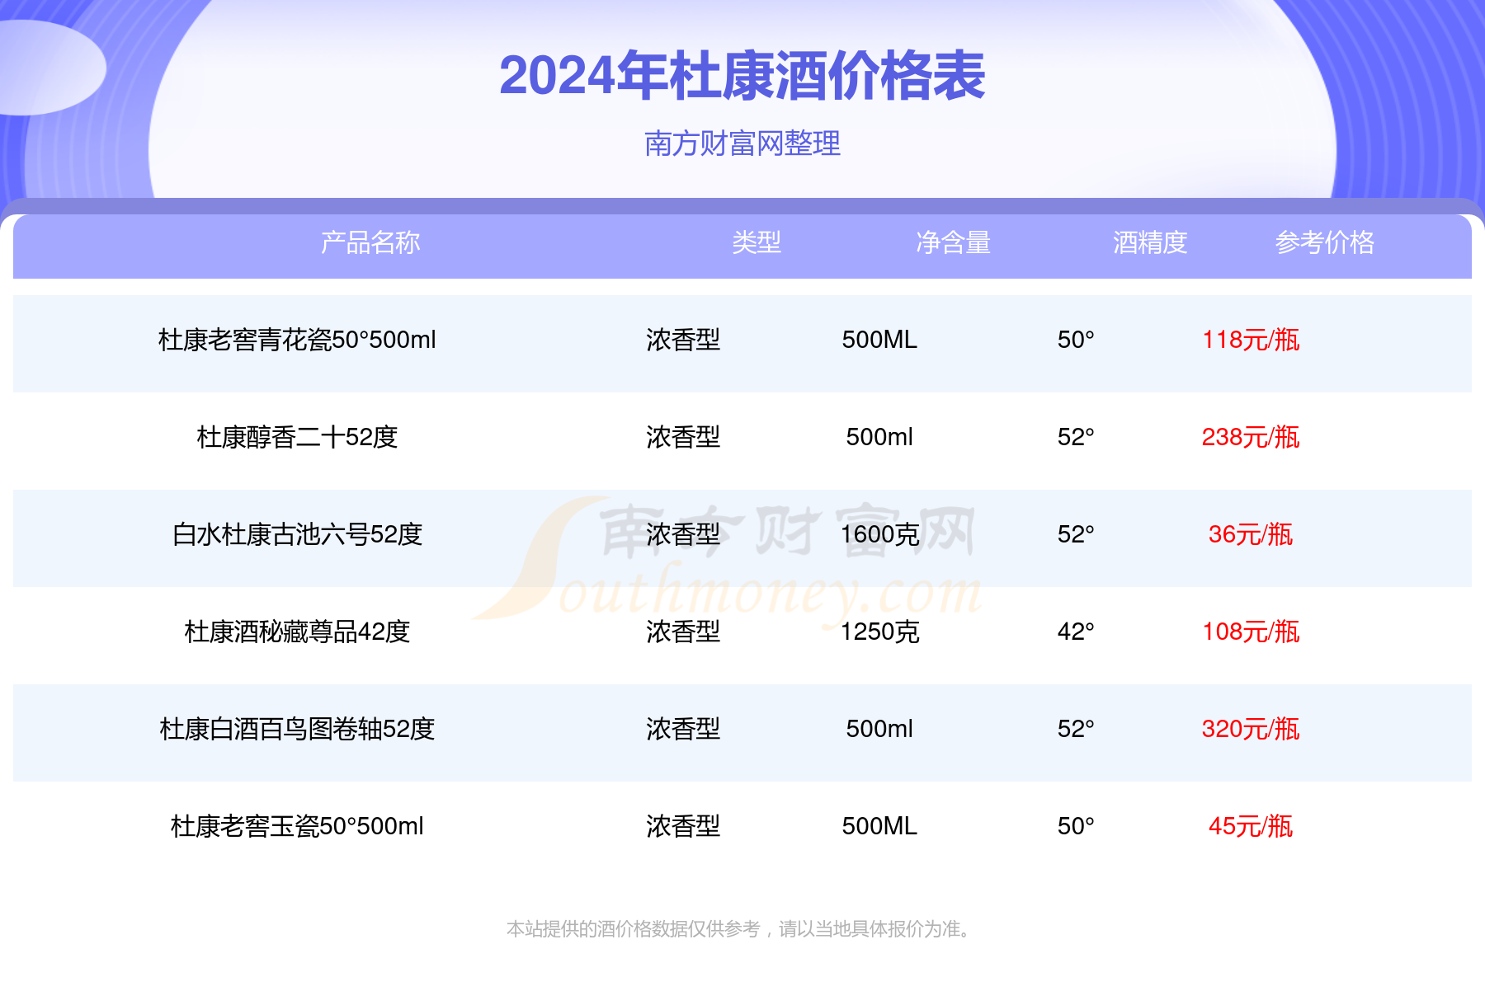The width and height of the screenshot is (1485, 991).
Task: Click product name 杜康老窖青花瓷50°500ml
Action: [297, 340]
